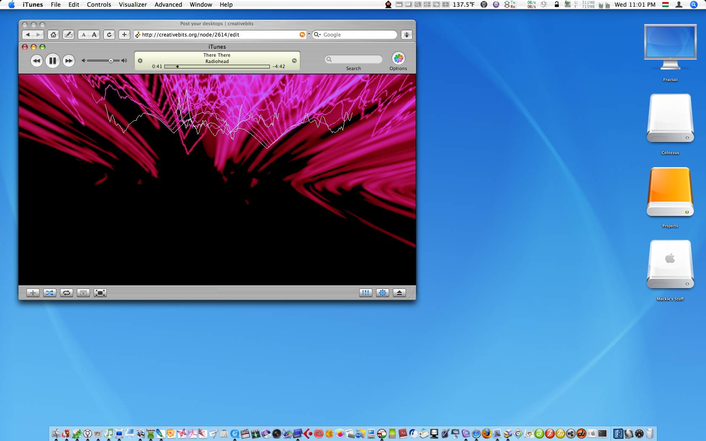Add bookmark with Safari plus button
This screenshot has height=441, width=706.
point(124,34)
